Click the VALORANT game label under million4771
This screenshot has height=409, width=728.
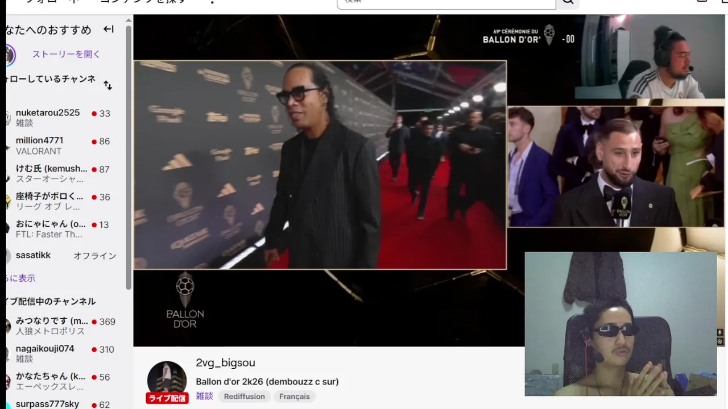point(39,151)
